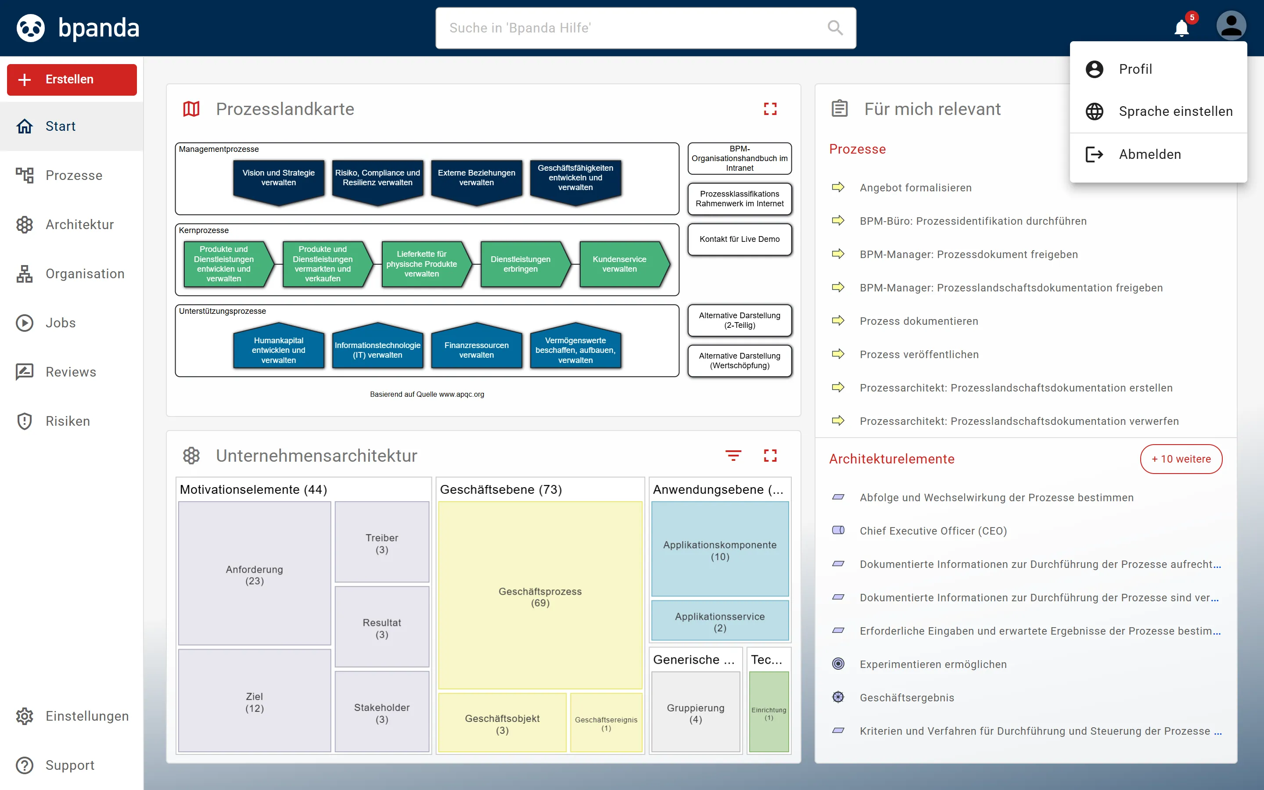Viewport: 1264px width, 790px height.
Task: Click Abmelden to log out
Action: coord(1158,154)
